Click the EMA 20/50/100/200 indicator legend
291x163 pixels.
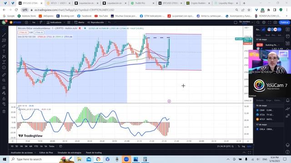[x=27, y=37]
